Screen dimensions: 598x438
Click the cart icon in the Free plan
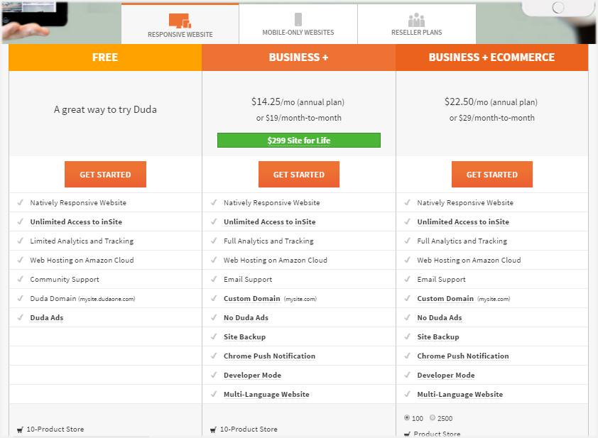[20, 429]
